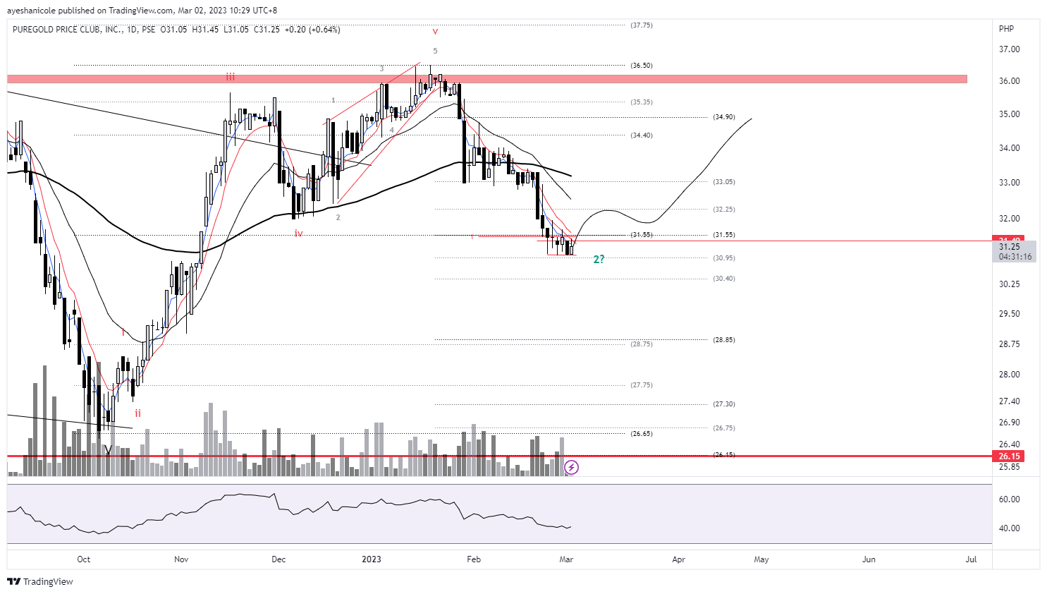Click the Mar label on time axis

pos(566,559)
